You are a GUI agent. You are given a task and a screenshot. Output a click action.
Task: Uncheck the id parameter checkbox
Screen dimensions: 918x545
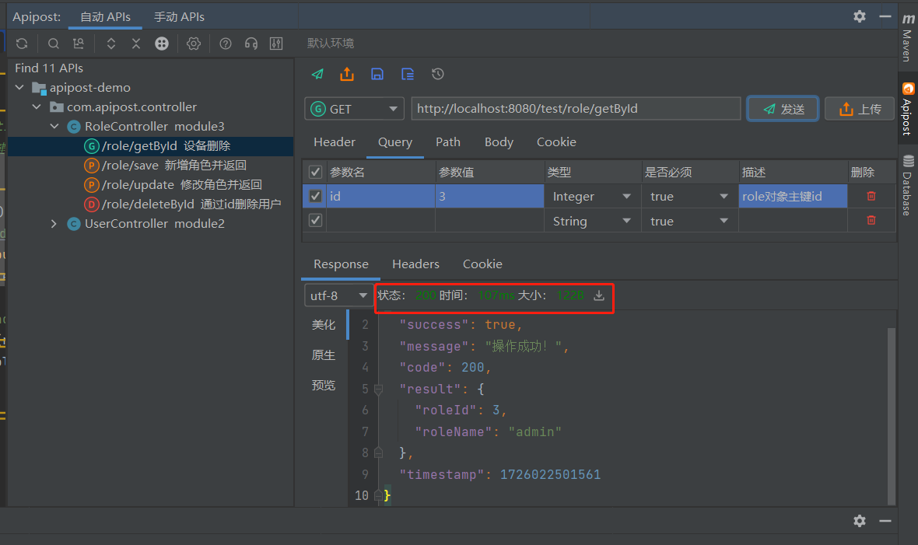pyautogui.click(x=315, y=196)
